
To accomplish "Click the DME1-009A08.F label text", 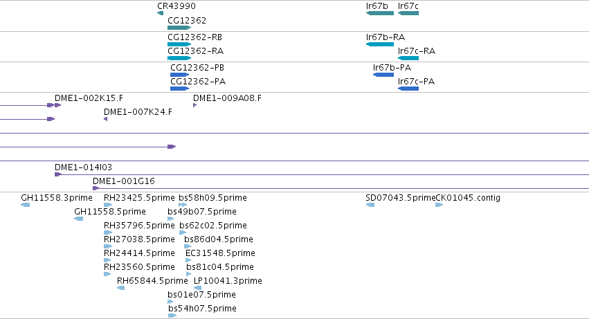I will pyautogui.click(x=227, y=98).
